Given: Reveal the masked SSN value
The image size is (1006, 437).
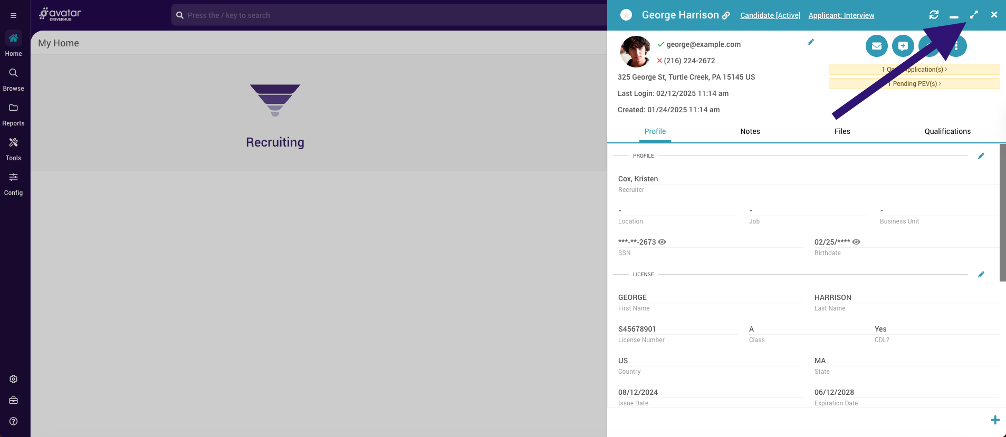Looking at the screenshot, I should (662, 242).
